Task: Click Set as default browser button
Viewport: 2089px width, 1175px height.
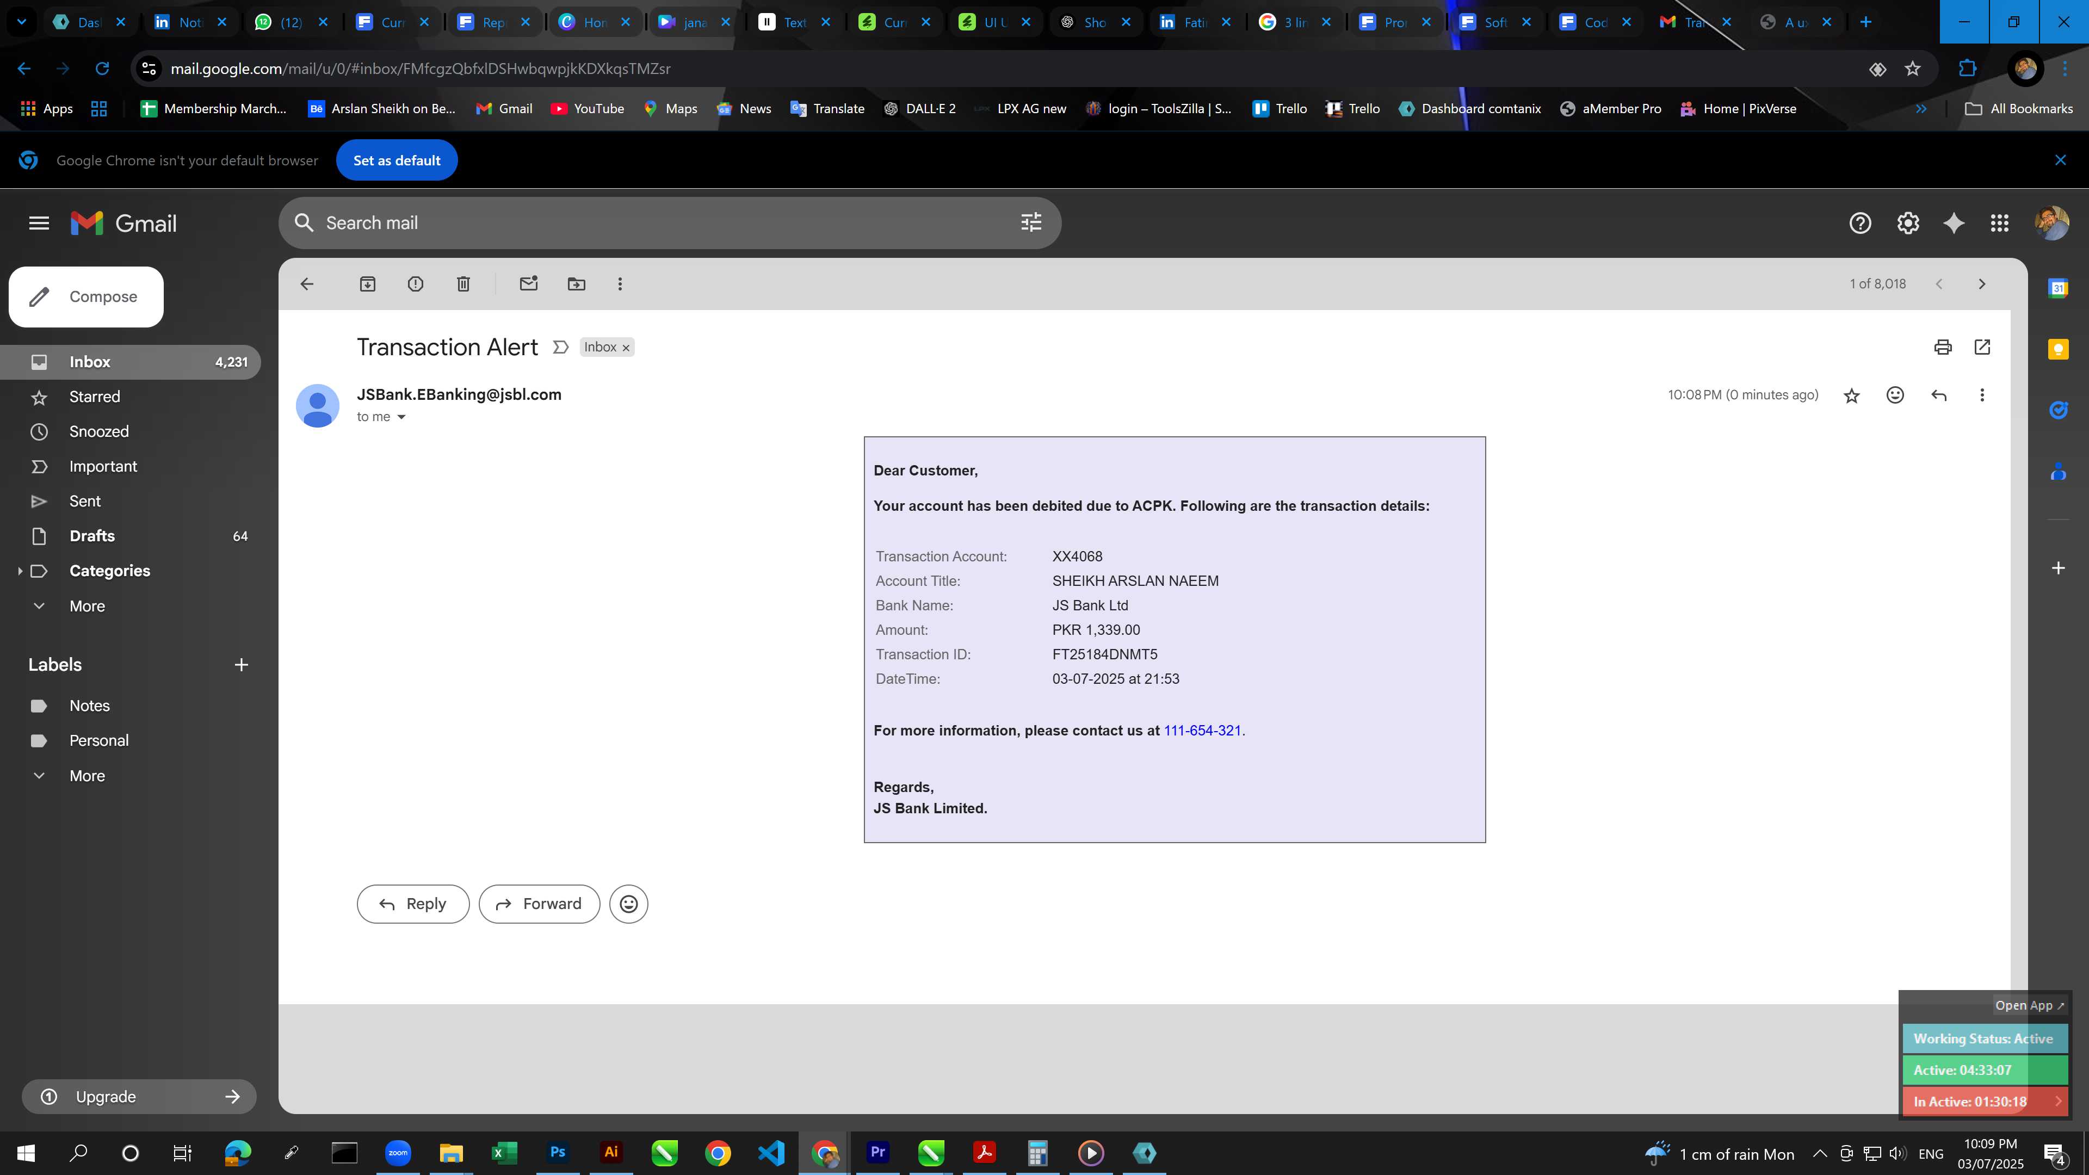Action: pyautogui.click(x=397, y=160)
